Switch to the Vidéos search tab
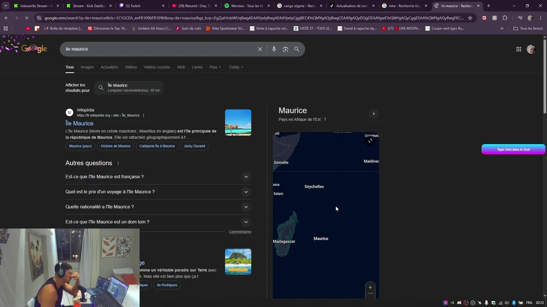Screen dimensions: 547x307 click(x=131, y=67)
